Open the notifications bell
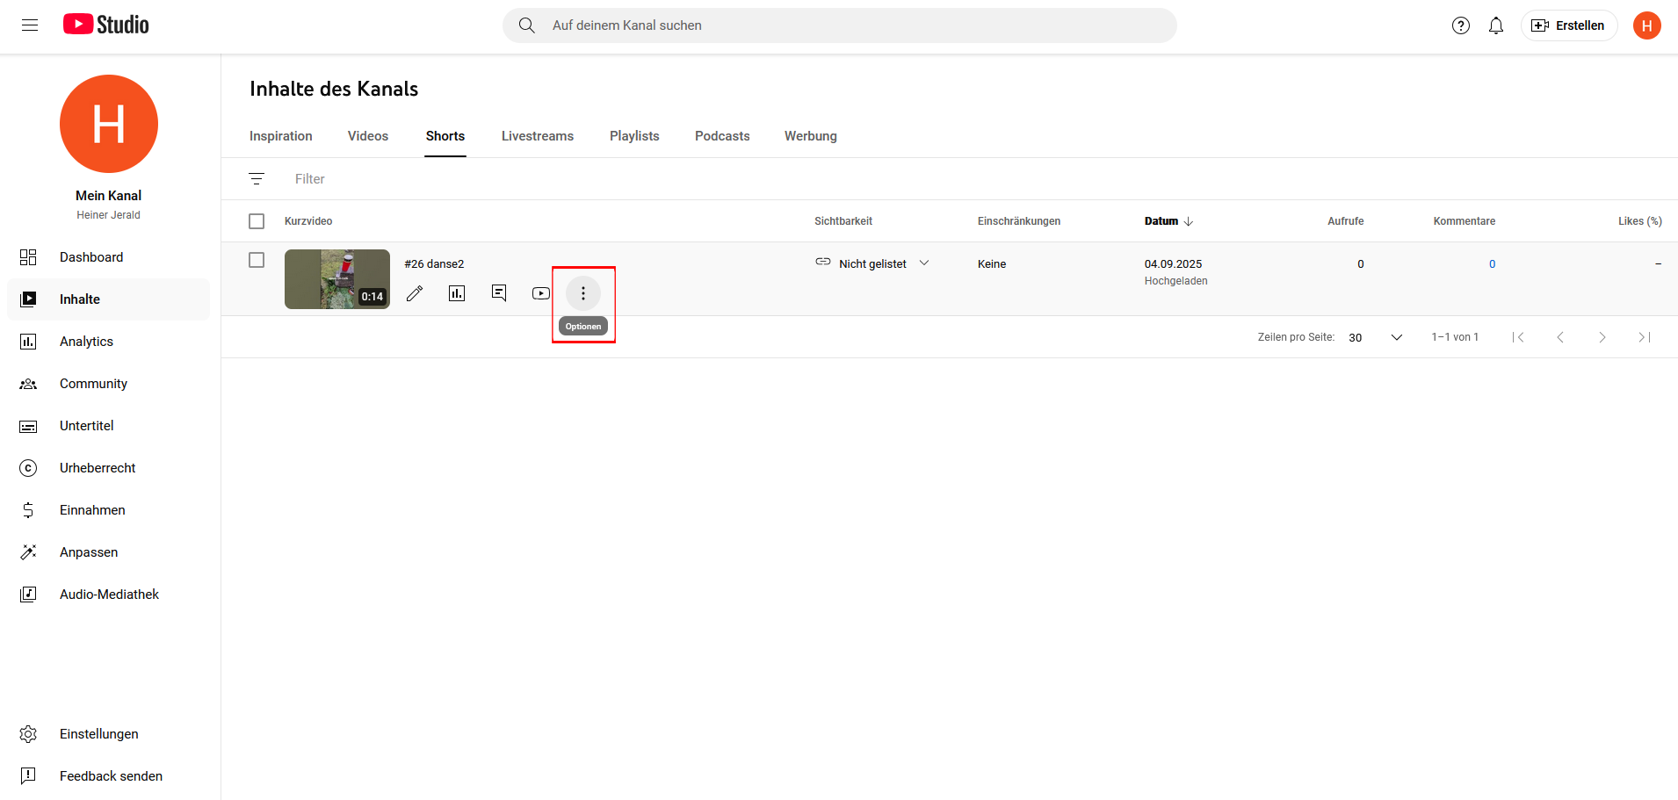 1496,25
